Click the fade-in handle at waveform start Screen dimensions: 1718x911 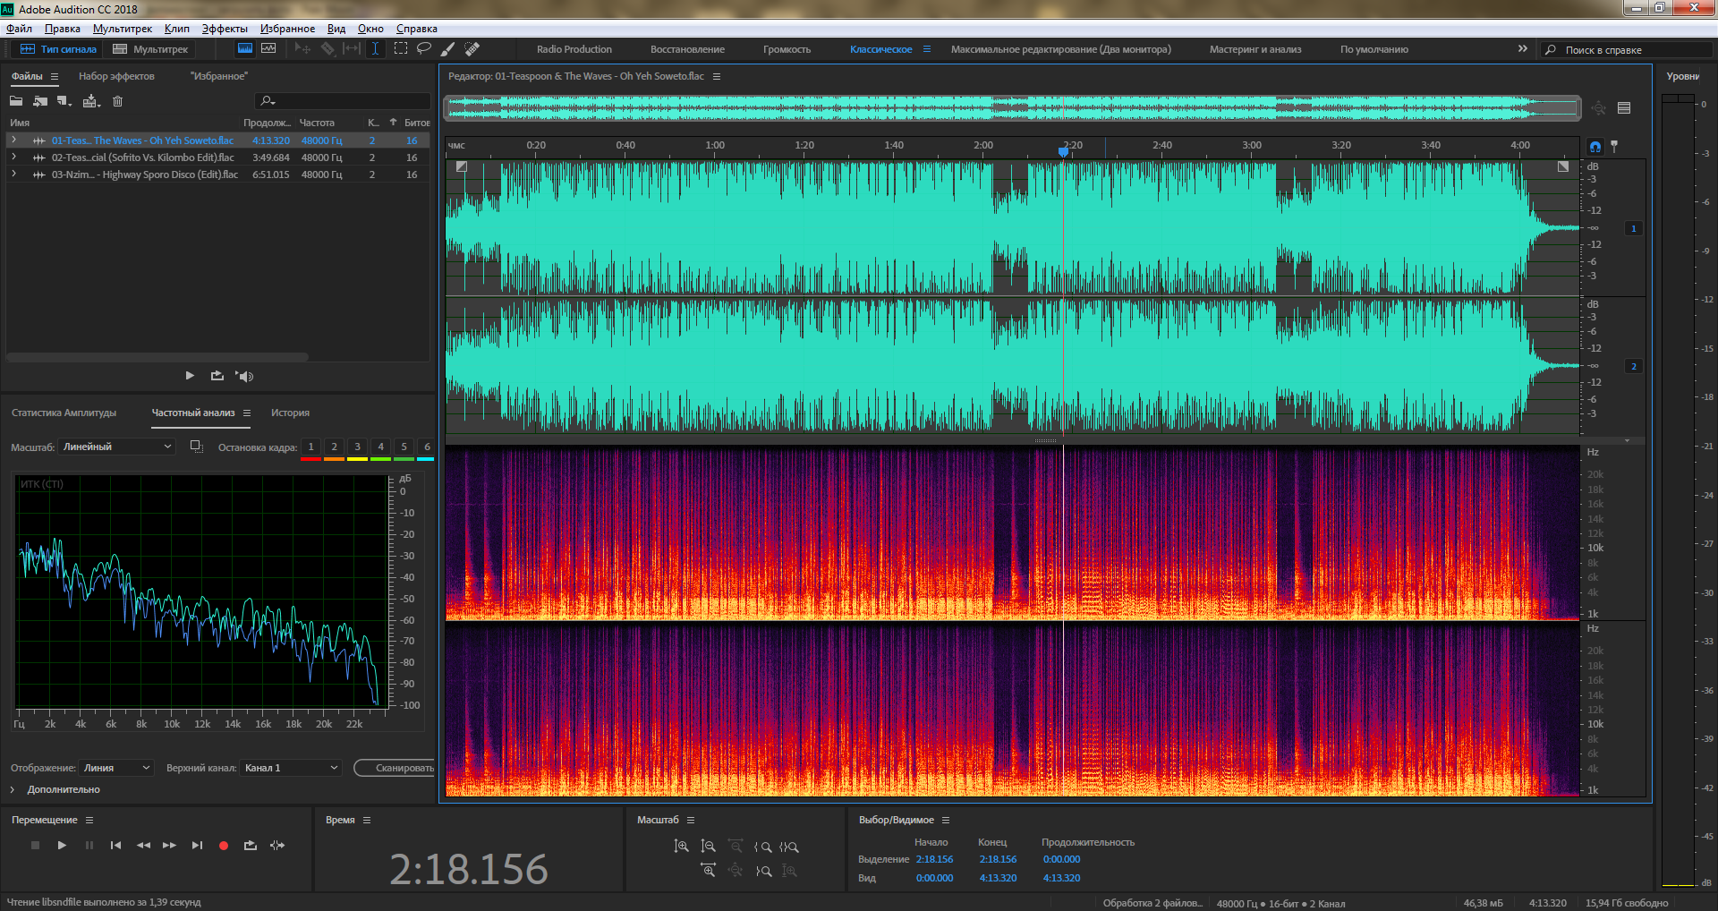coord(462,166)
